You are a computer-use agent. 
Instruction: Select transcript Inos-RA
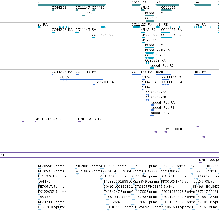pyautogui.click(x=200, y=25)
